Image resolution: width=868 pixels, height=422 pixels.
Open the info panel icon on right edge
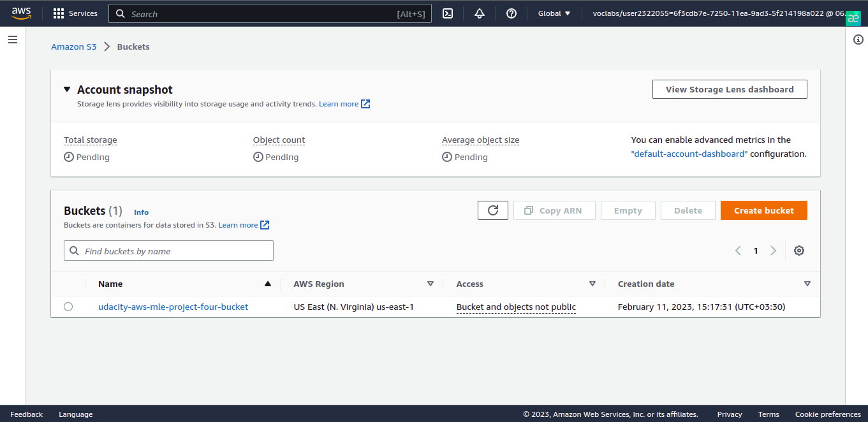(858, 40)
